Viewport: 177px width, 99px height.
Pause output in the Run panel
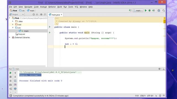(x=11, y=81)
